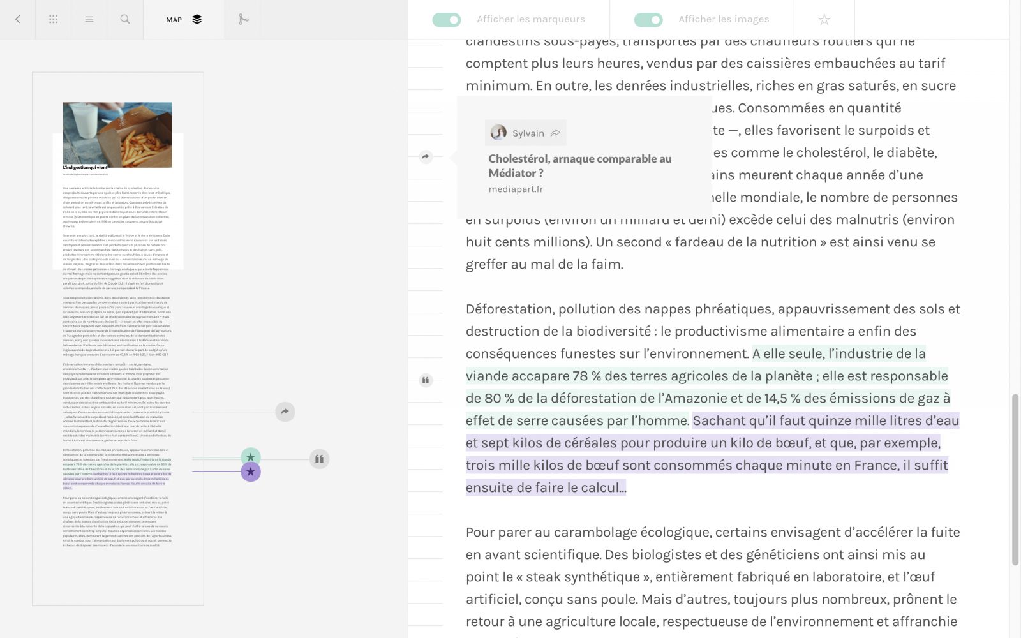Select the purple star marker on map
1021x638 pixels.
(251, 472)
